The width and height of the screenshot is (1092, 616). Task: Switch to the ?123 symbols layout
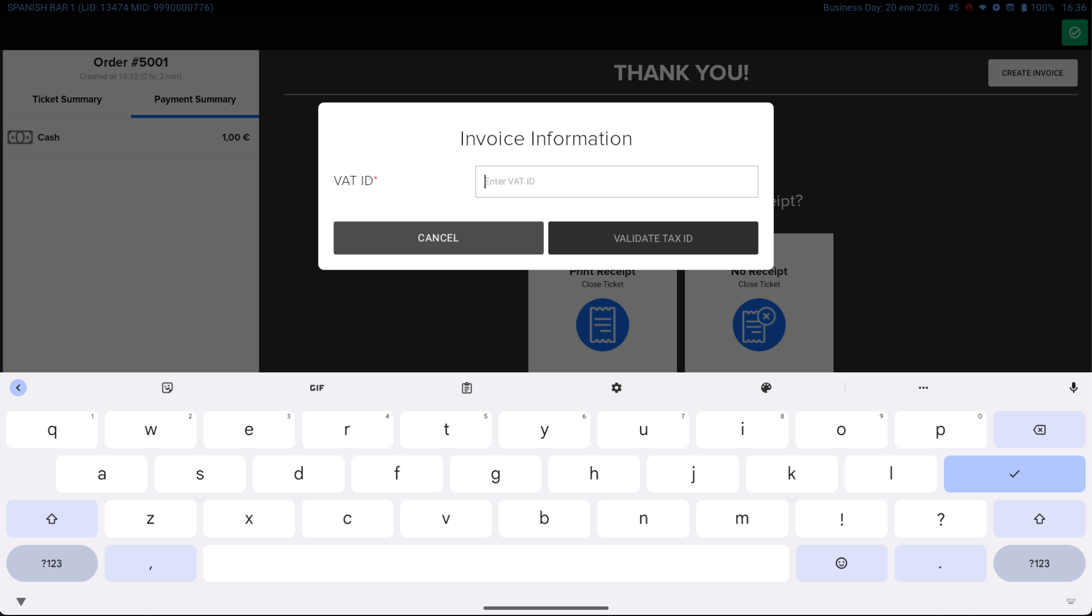point(52,563)
